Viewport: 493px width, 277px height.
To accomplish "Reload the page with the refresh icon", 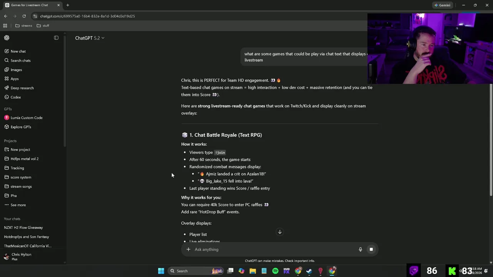I will point(24,16).
